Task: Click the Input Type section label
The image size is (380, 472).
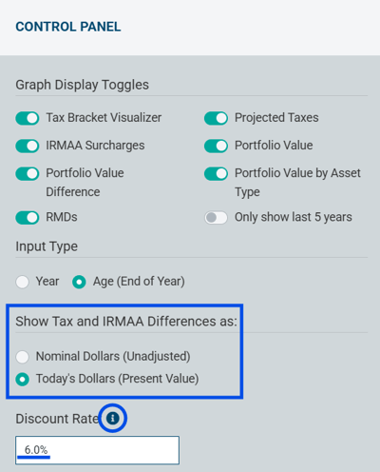Action: (x=47, y=246)
